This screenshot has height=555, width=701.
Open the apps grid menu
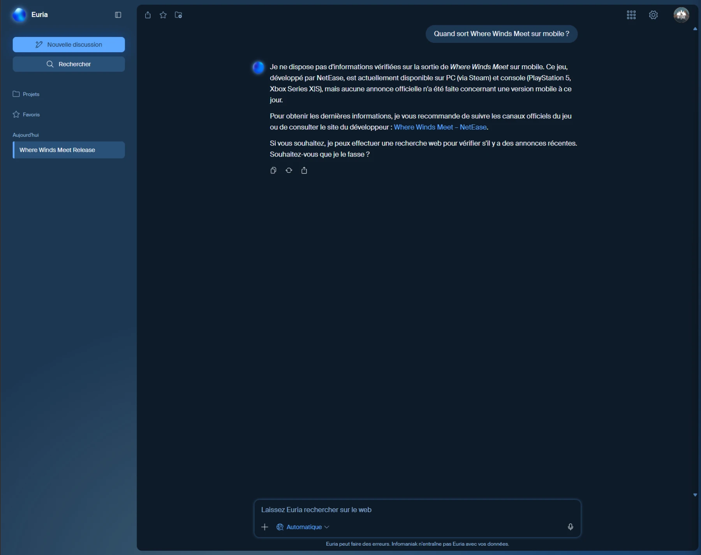(x=631, y=15)
